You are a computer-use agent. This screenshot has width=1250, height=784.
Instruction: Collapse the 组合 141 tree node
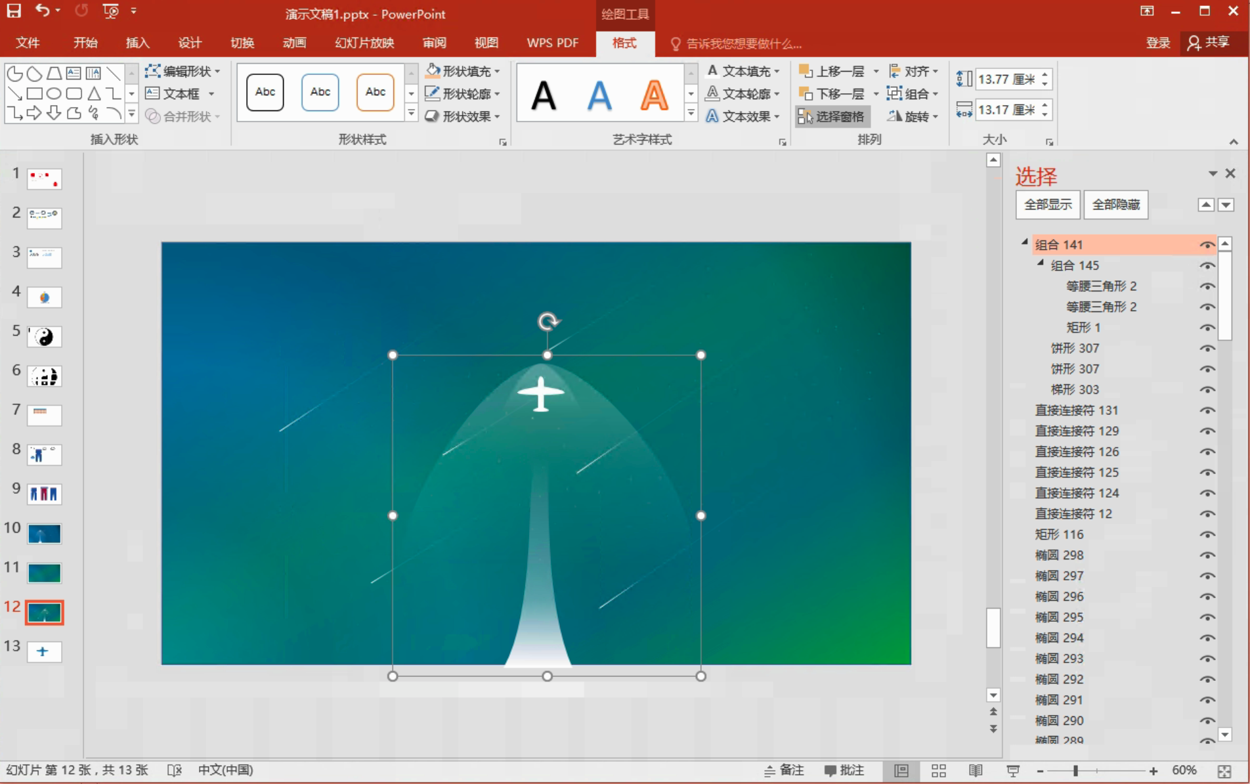pyautogui.click(x=1024, y=242)
